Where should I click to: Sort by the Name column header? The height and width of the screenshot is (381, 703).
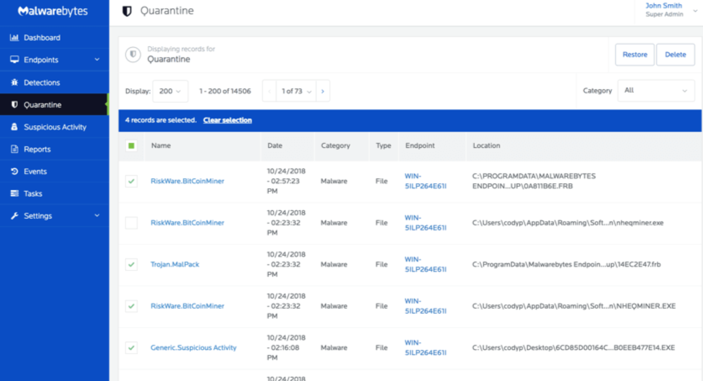[161, 146]
